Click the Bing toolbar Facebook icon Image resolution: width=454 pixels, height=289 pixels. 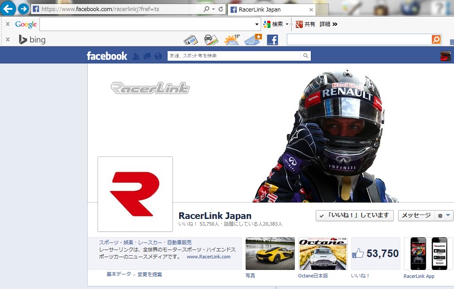(272, 40)
